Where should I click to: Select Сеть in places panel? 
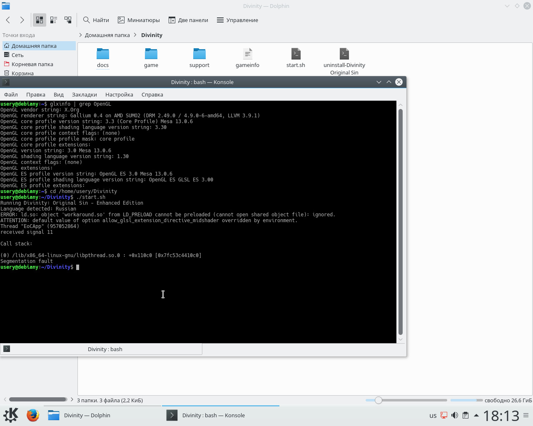39,55
